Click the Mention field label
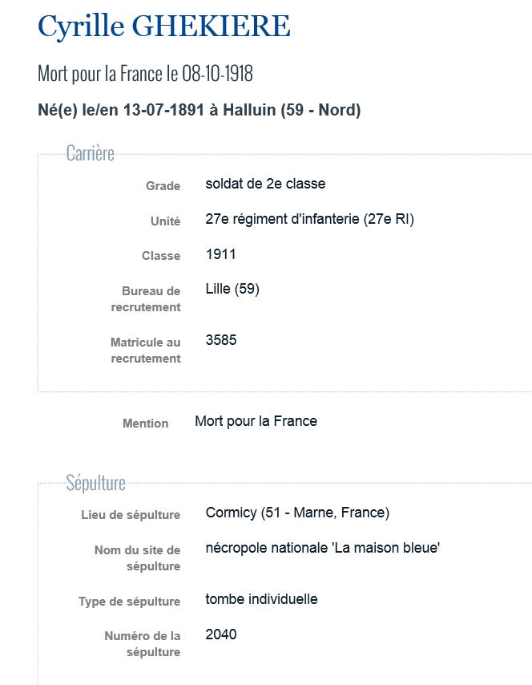The width and height of the screenshot is (532, 685). (x=145, y=424)
